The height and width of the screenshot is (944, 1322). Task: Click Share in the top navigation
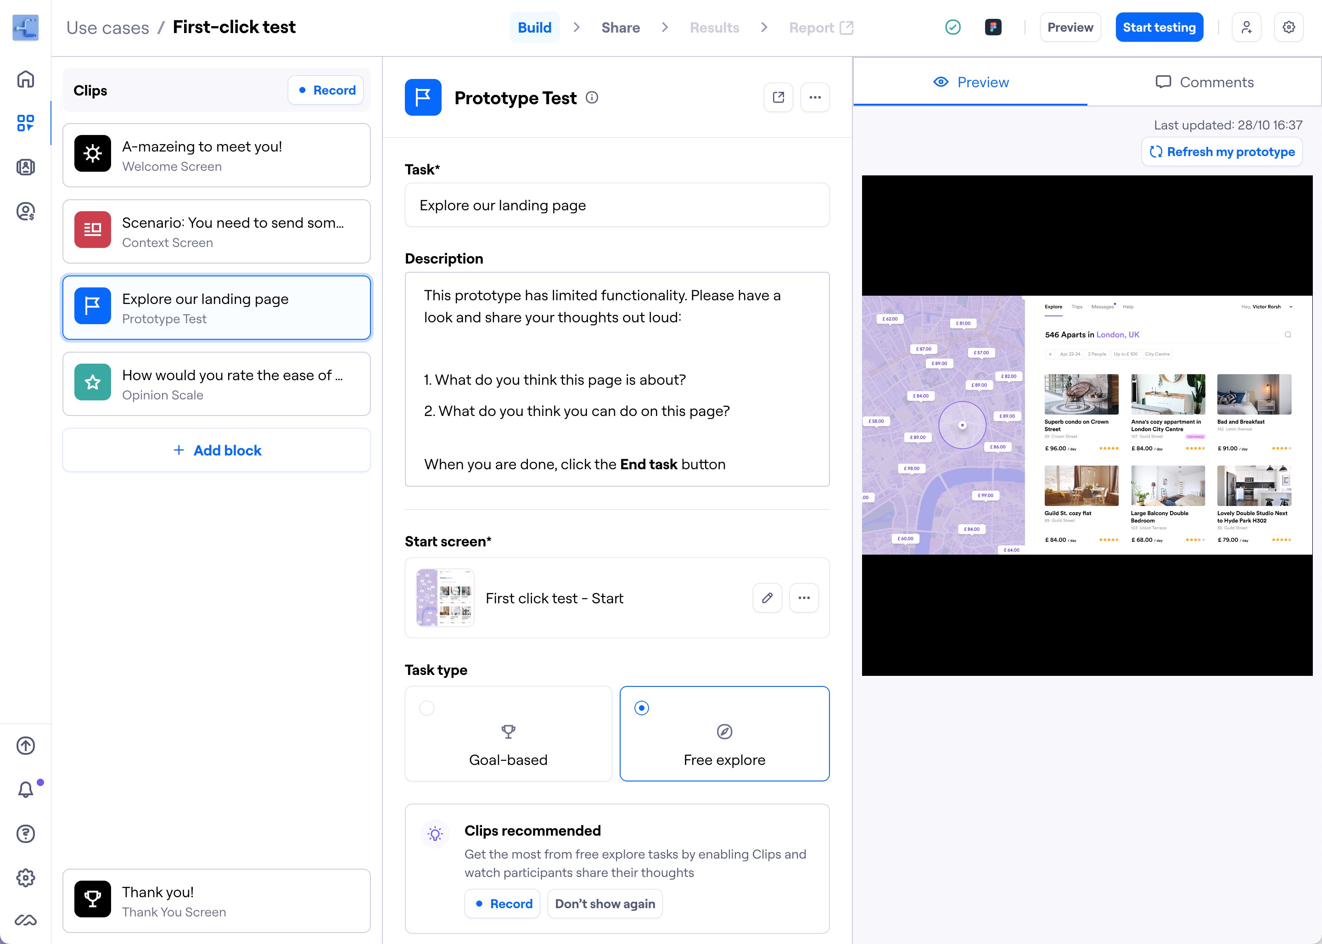click(621, 28)
